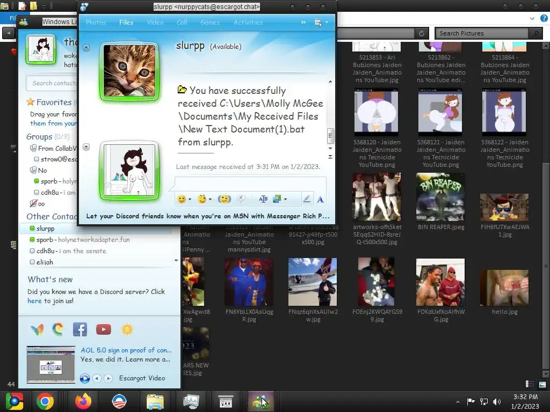Click the YouTube icon in Messenger

point(104,329)
